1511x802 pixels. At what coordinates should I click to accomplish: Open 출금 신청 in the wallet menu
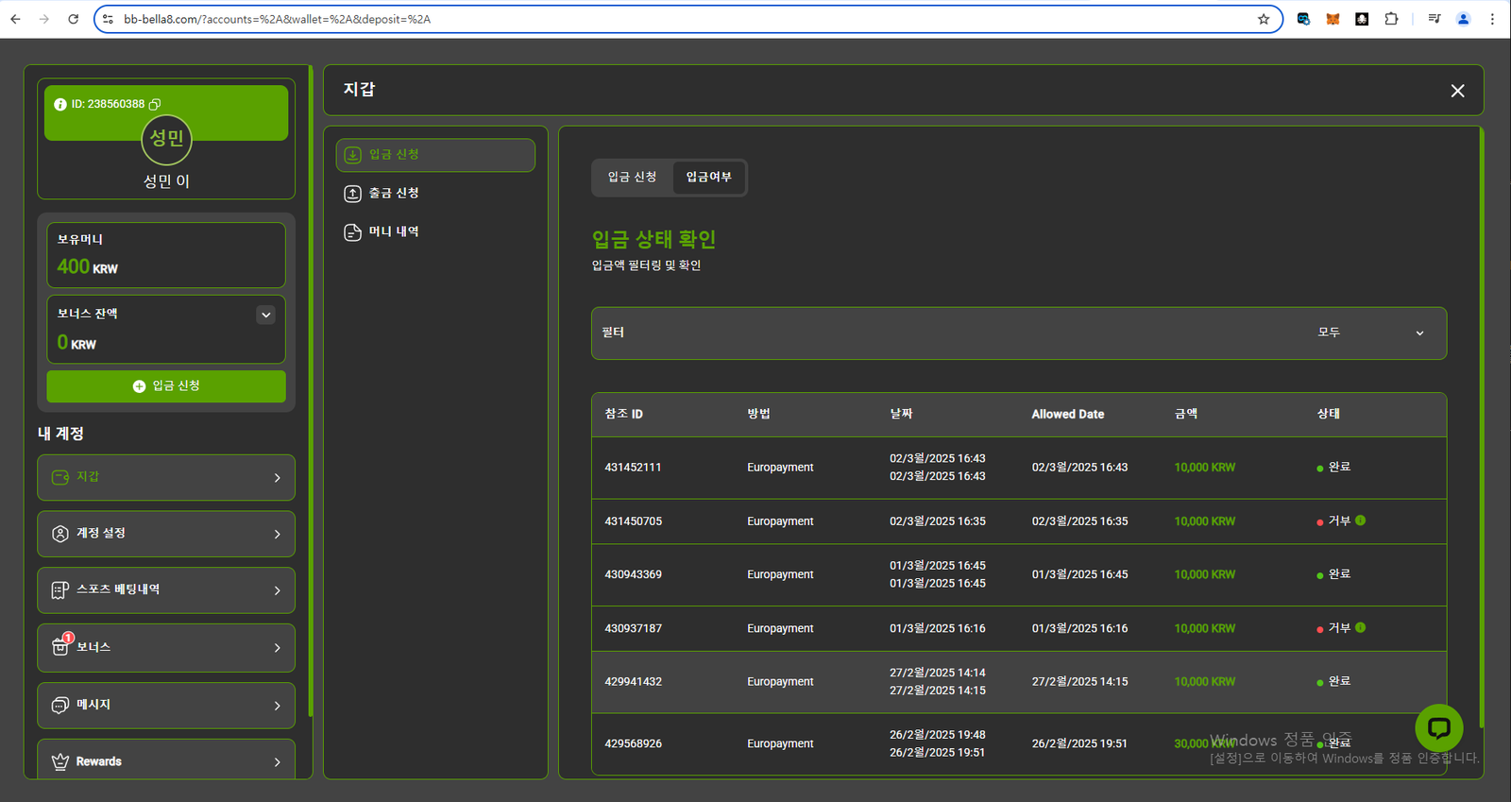(394, 194)
